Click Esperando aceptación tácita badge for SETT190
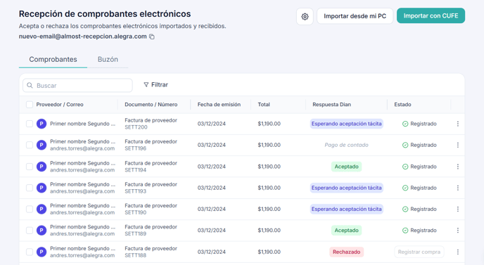 pos(346,209)
